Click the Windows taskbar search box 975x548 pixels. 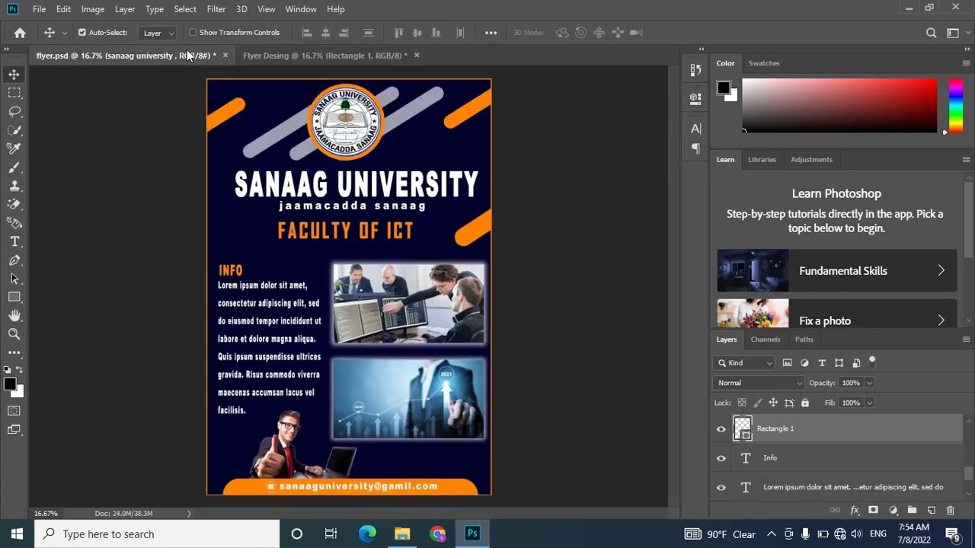[x=157, y=534]
